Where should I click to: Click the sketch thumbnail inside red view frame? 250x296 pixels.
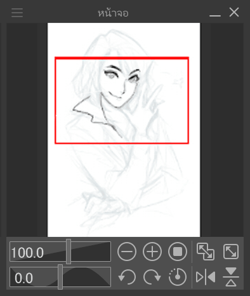122,100
